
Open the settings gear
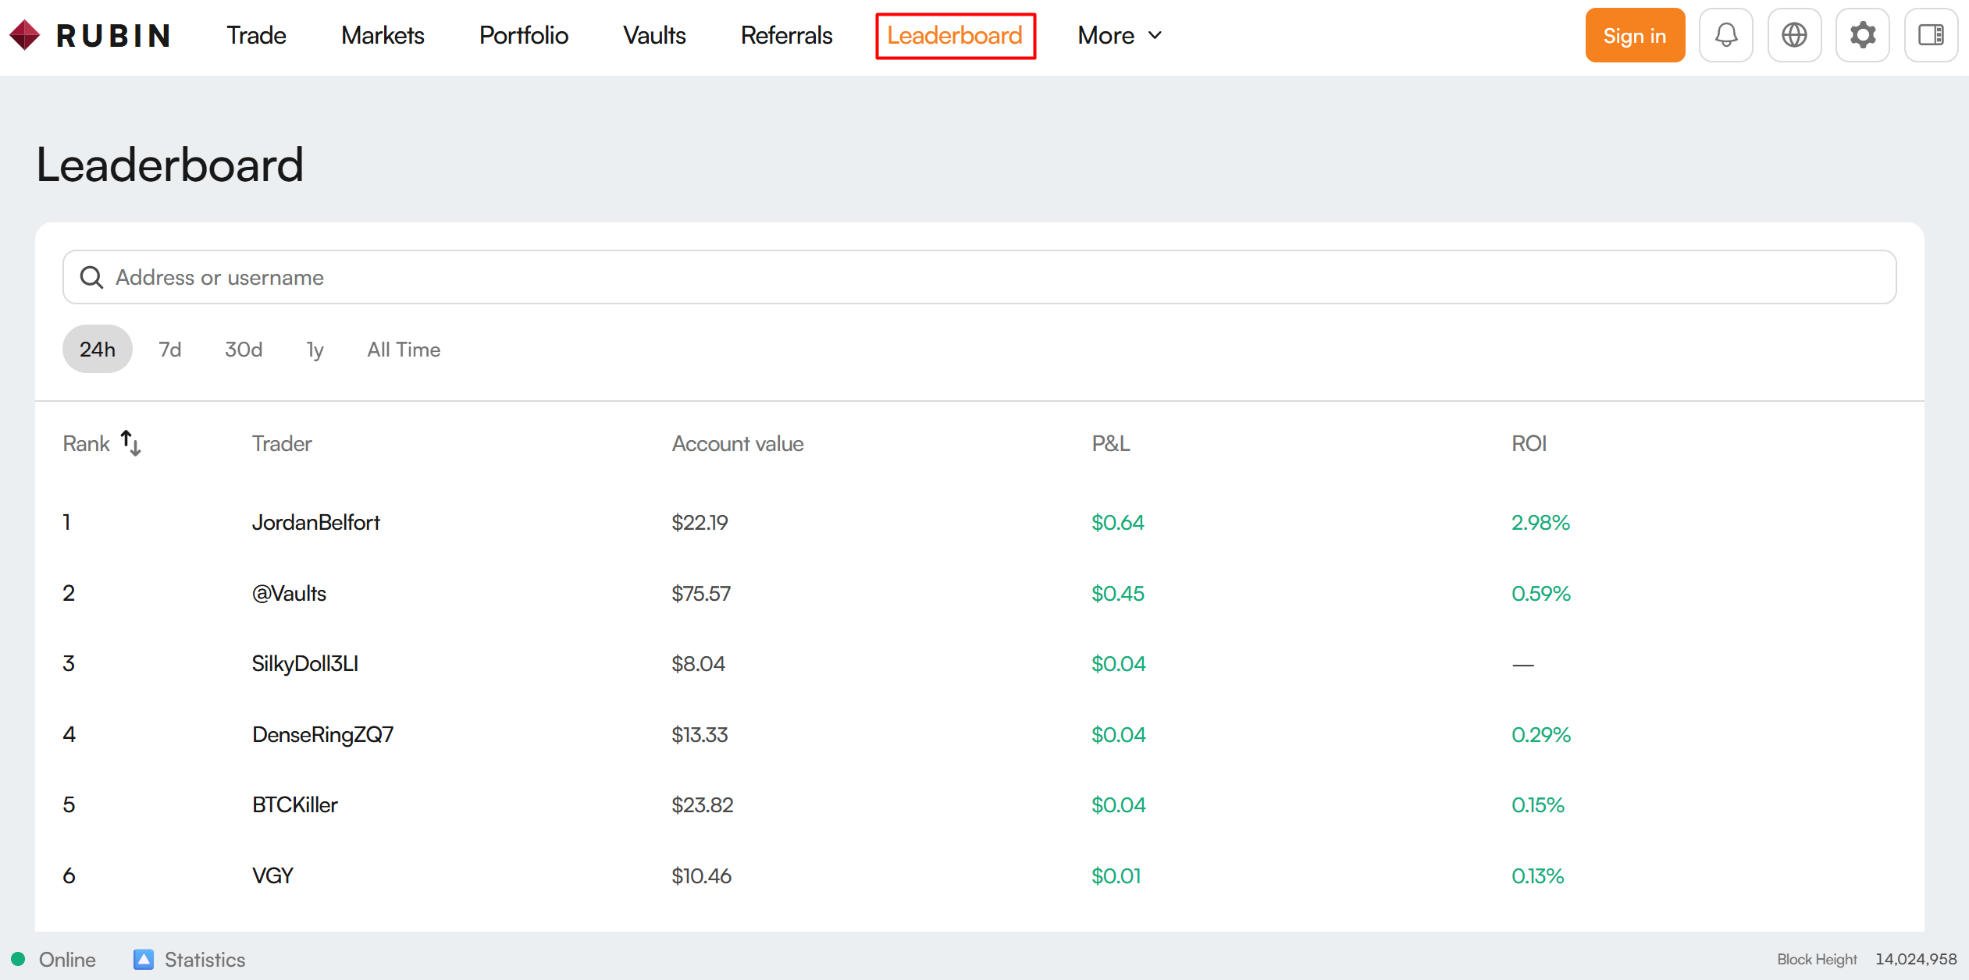coord(1862,35)
